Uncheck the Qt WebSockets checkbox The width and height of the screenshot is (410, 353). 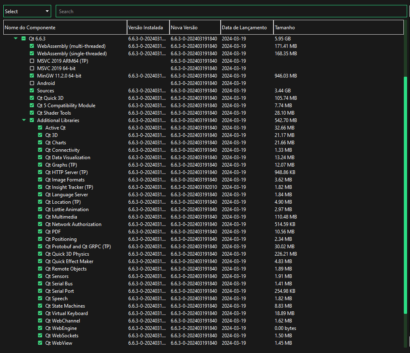click(40, 336)
